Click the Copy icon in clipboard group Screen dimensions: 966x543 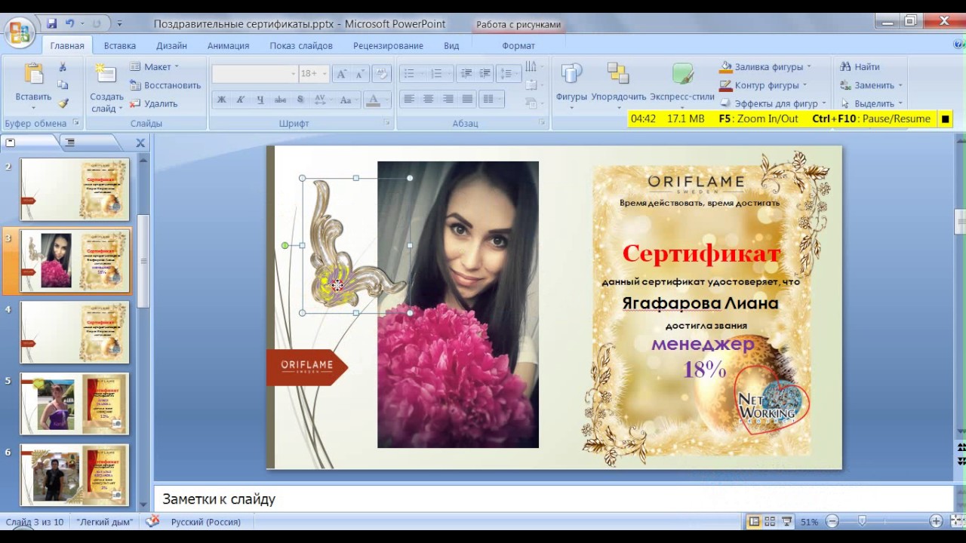click(x=63, y=85)
